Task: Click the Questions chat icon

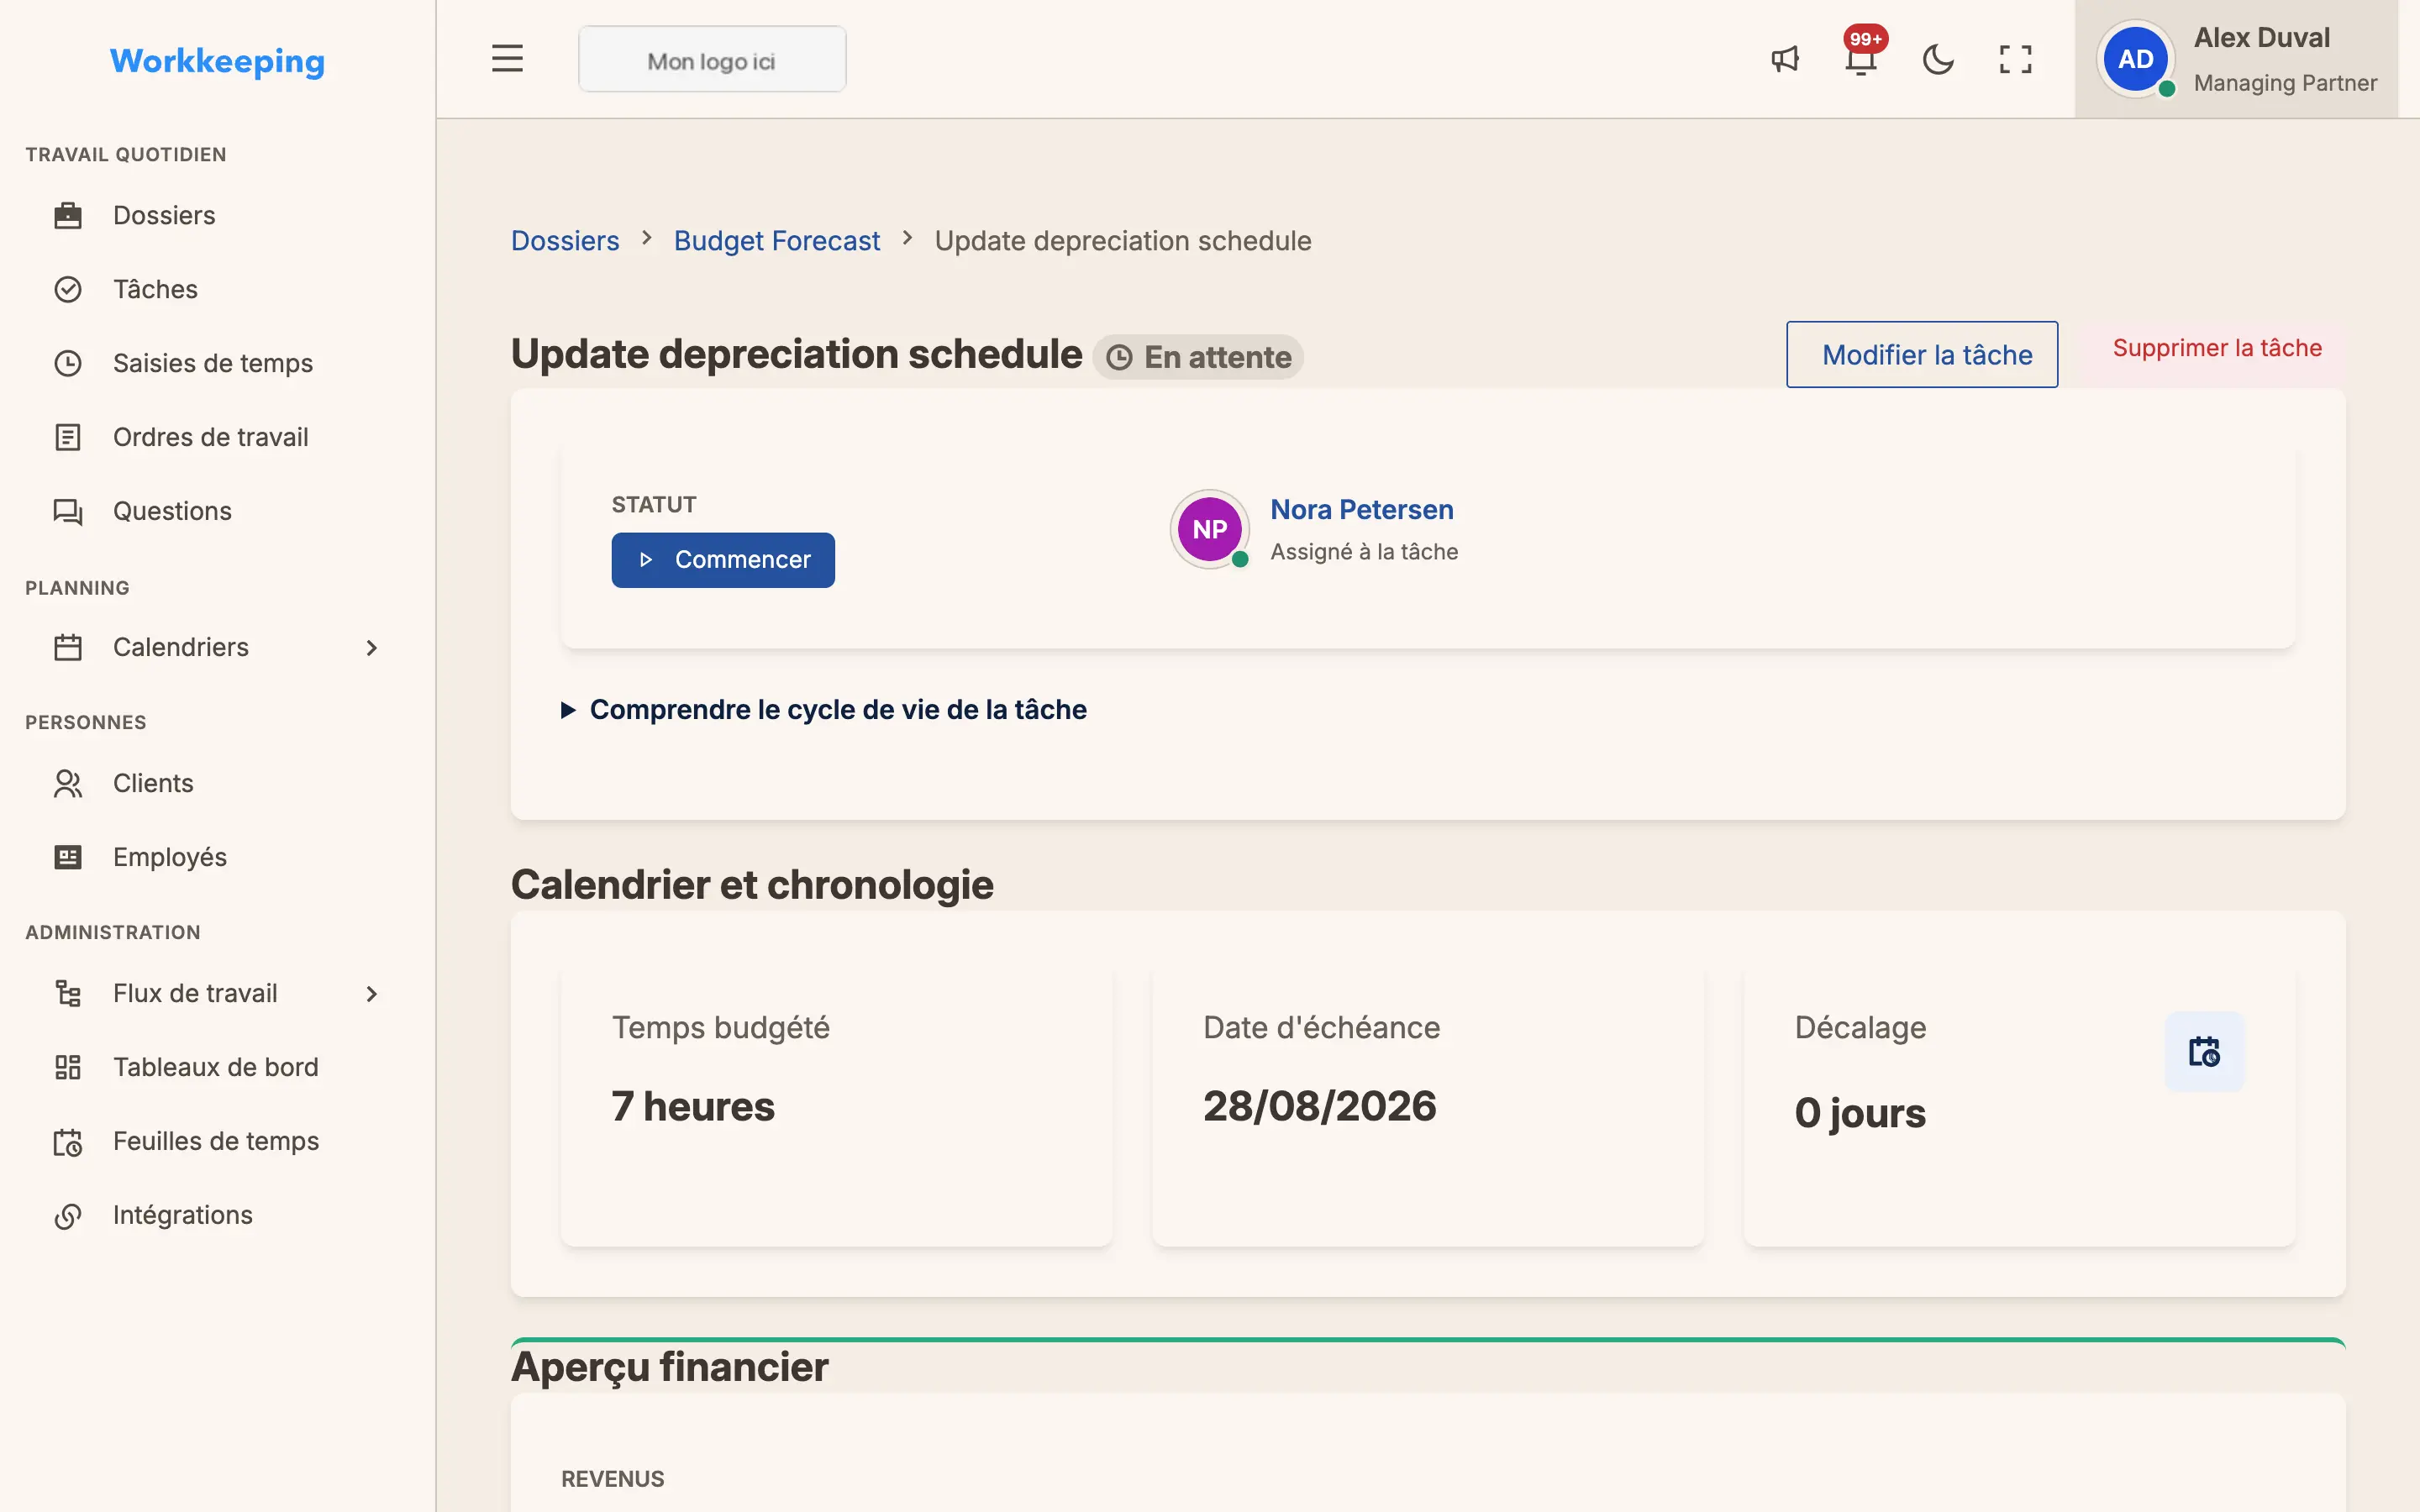Action: (x=68, y=511)
